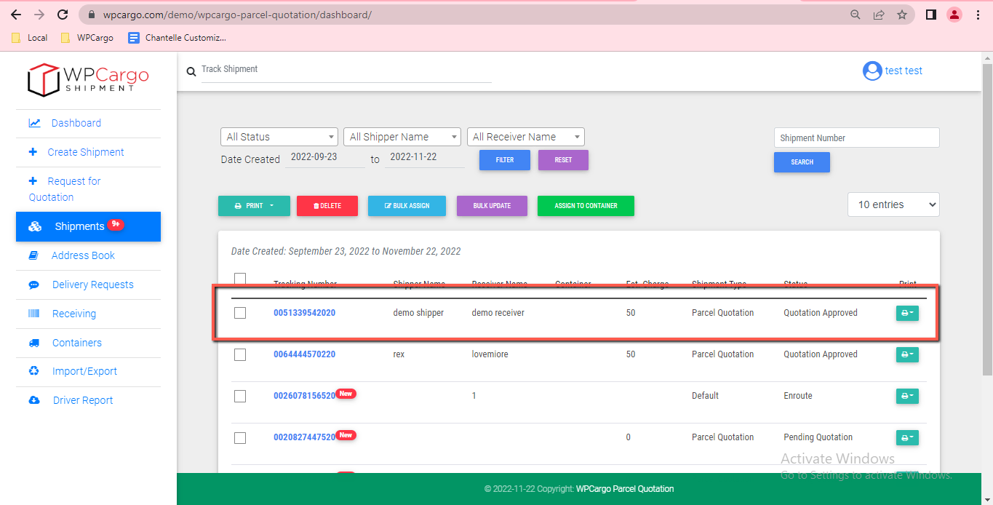
Task: Click the red Delete button
Action: click(327, 206)
